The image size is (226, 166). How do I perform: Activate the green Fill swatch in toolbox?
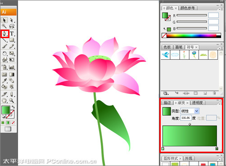point(6,110)
